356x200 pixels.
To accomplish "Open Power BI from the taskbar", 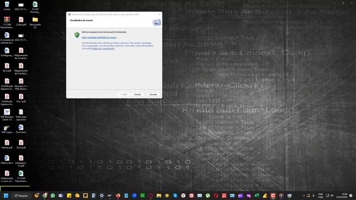I will pos(265,196).
